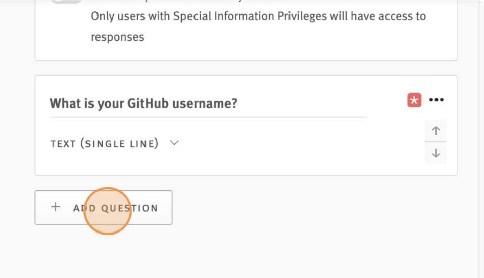The image size is (484, 278).
Task: Open the Text (Single Line) type dropdown
Action: pos(115,144)
